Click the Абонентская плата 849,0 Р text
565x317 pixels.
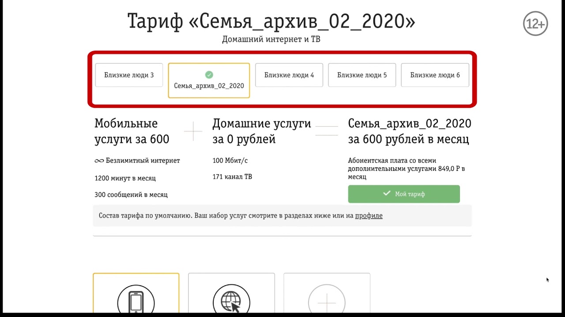point(407,169)
